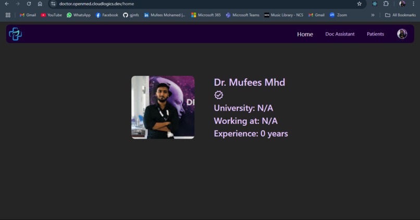Open the Mufees Mohamed LinkedIn bookmark
This screenshot has width=420, height=220.
coord(165,15)
